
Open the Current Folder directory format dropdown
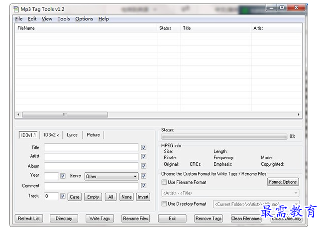(256, 204)
